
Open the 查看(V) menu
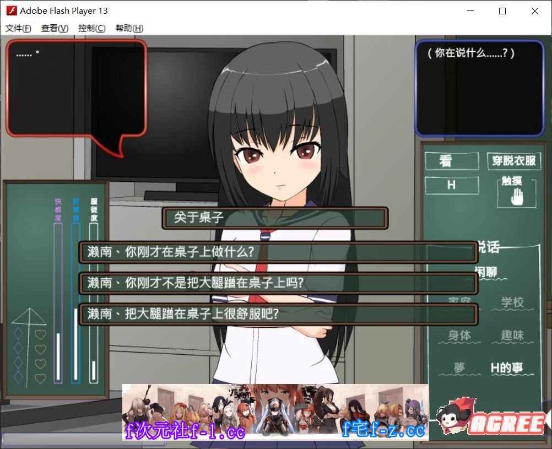pos(55,29)
